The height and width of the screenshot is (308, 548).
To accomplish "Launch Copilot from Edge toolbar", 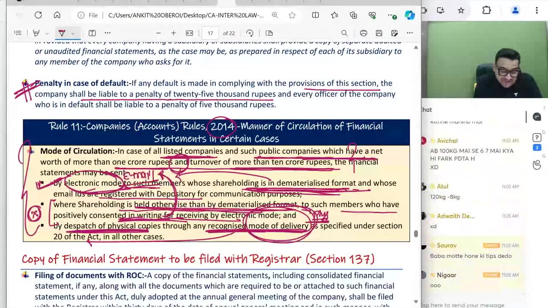I will (410, 15).
